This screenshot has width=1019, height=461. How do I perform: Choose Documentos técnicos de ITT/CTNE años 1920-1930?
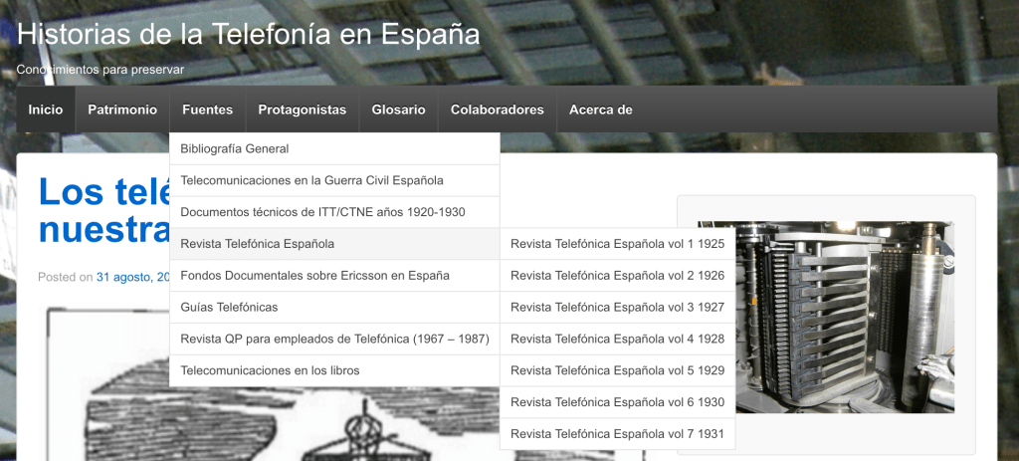[x=322, y=212]
